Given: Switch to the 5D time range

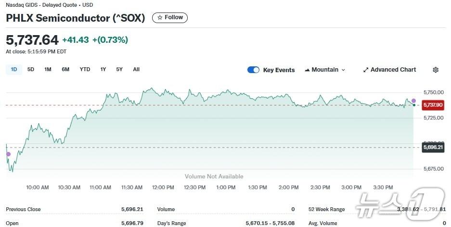Looking at the screenshot, I should pos(31,69).
